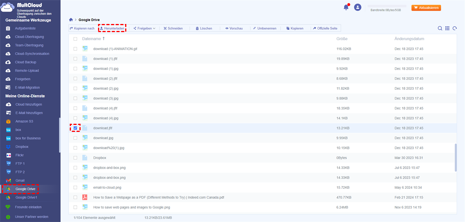Toggle the select-all checkbox in header

pyautogui.click(x=75, y=39)
